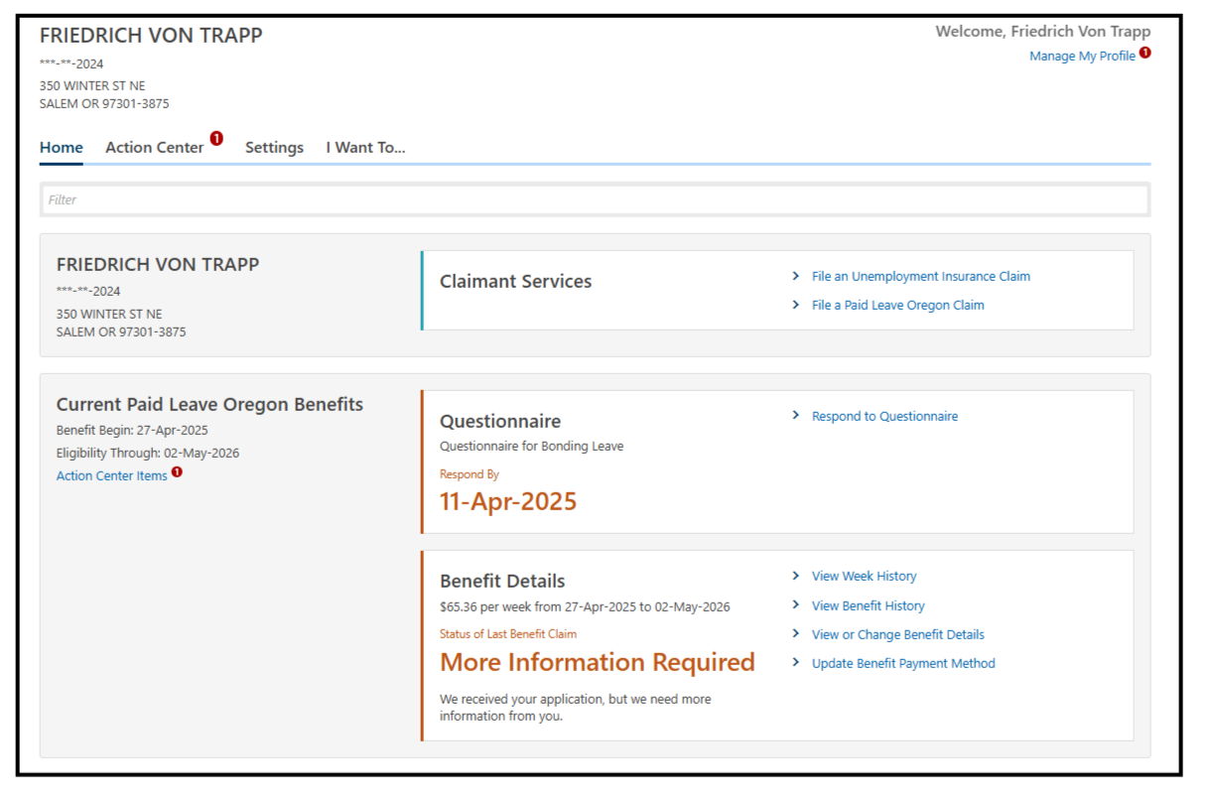Image resolution: width=1210 pixels, height=803 pixels.
Task: Select File an Unemployment Insurance Claim link
Action: 920,277
